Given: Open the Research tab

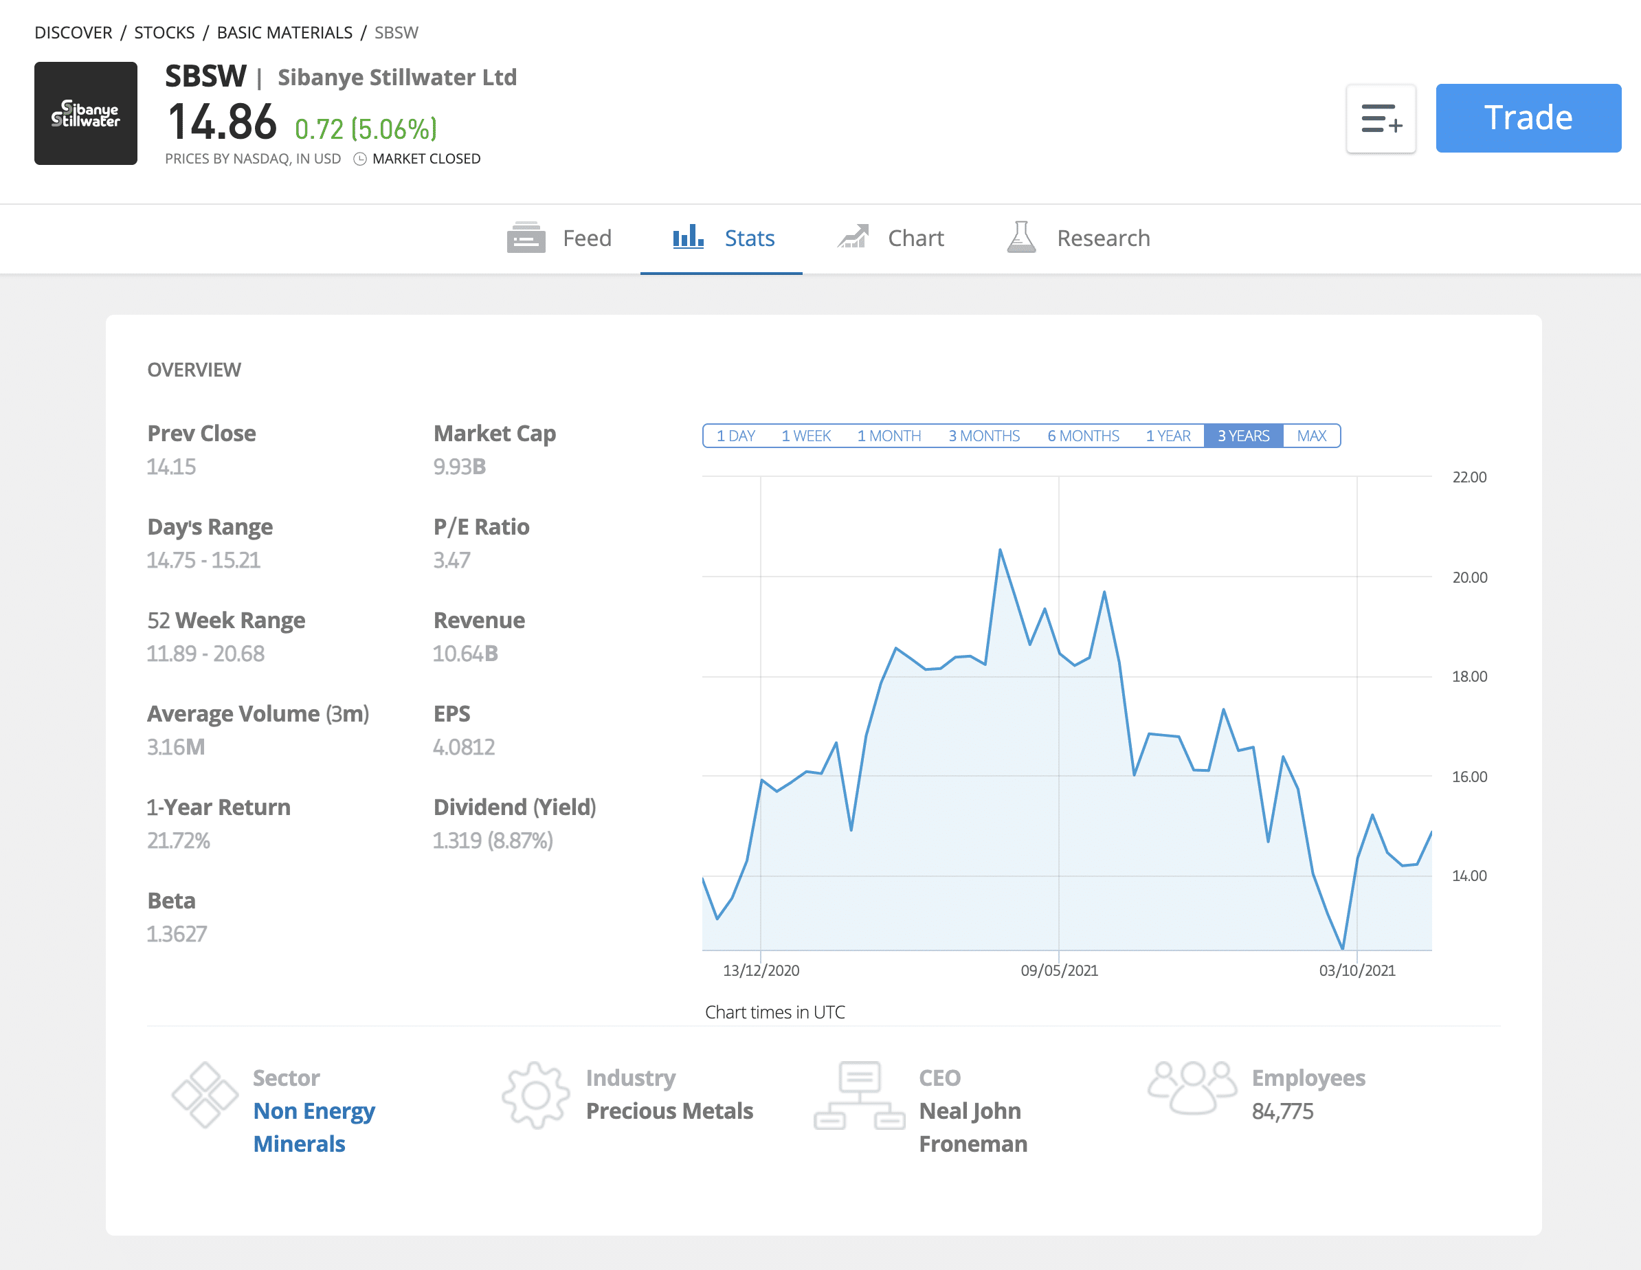Looking at the screenshot, I should 1079,238.
